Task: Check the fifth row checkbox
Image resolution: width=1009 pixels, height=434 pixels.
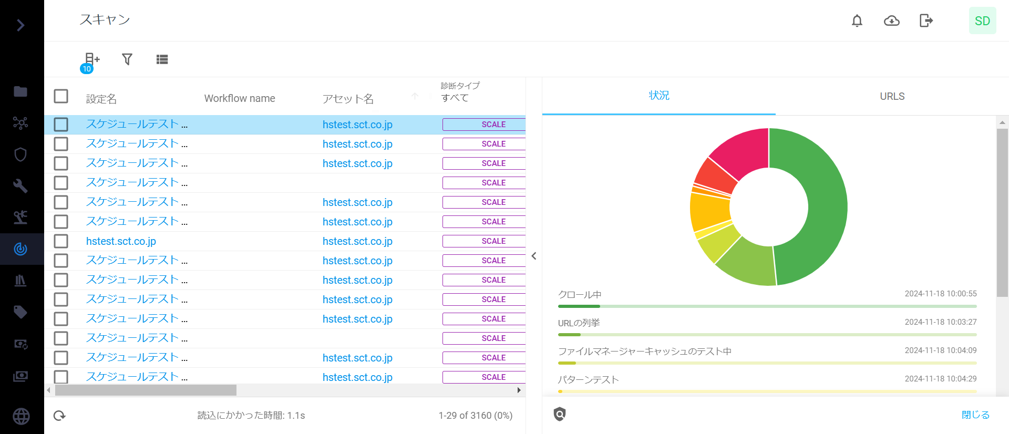Action: pos(61,202)
